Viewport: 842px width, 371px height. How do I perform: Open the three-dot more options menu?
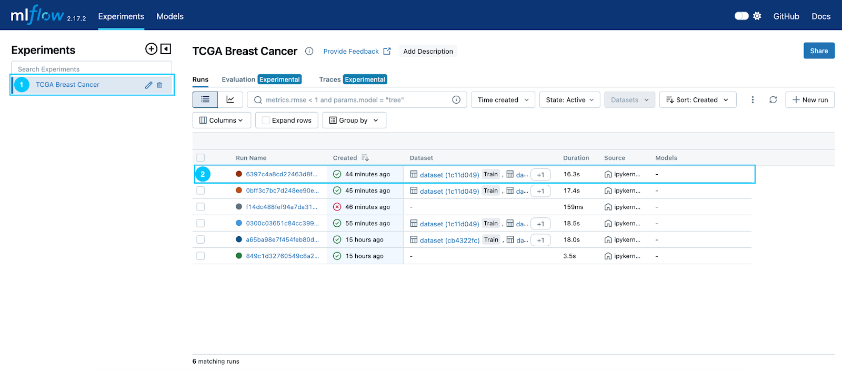753,100
